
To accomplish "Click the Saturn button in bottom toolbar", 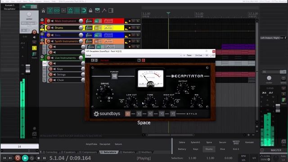I will click(x=118, y=144).
